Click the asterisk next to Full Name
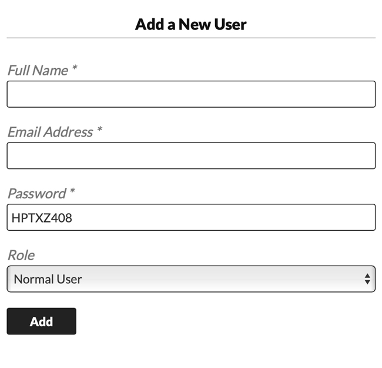The image size is (382, 368). click(75, 68)
